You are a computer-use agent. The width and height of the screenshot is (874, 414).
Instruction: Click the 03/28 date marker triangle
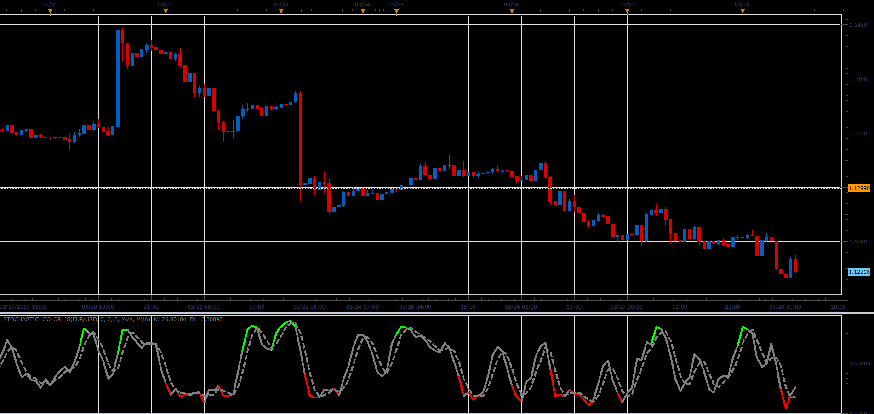pyautogui.click(x=743, y=12)
